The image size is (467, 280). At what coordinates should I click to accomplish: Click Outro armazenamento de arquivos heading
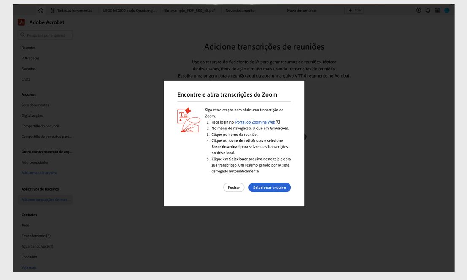point(47,152)
